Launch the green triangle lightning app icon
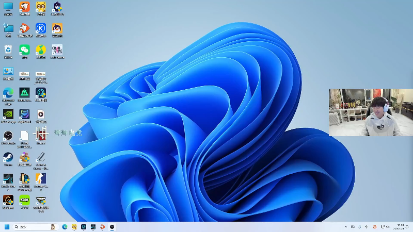The width and height of the screenshot is (413, 232). pyautogui.click(x=24, y=95)
